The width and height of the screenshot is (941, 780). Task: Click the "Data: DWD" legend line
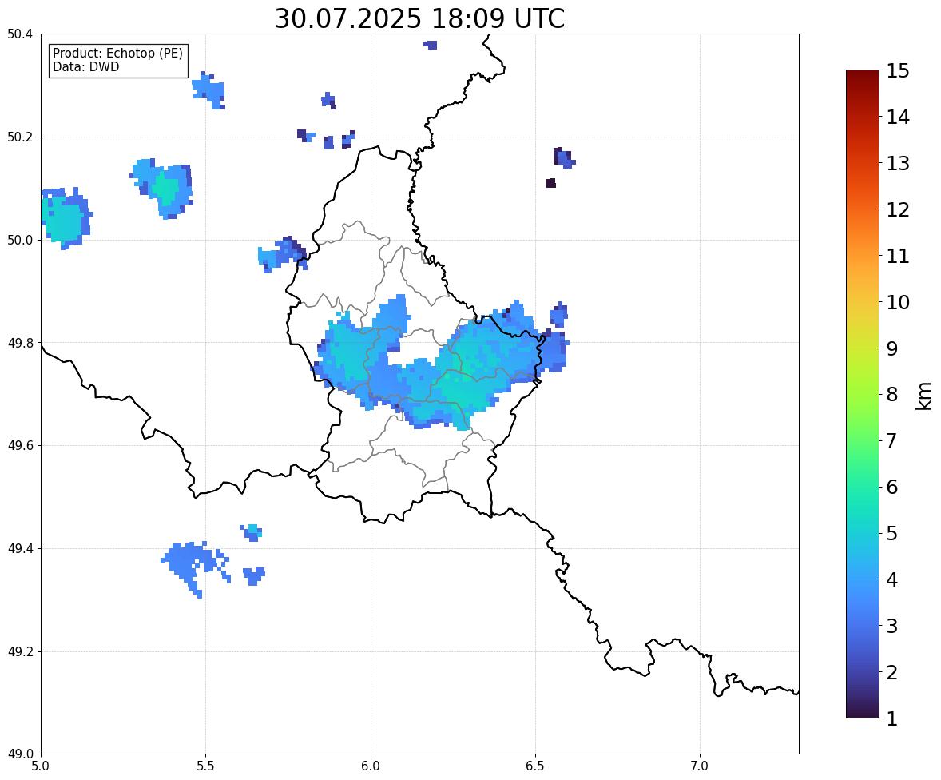(x=85, y=66)
